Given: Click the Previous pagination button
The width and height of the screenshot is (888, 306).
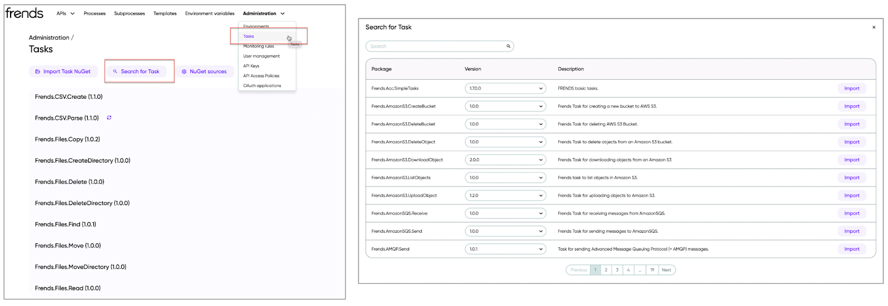Looking at the screenshot, I should [x=578, y=270].
